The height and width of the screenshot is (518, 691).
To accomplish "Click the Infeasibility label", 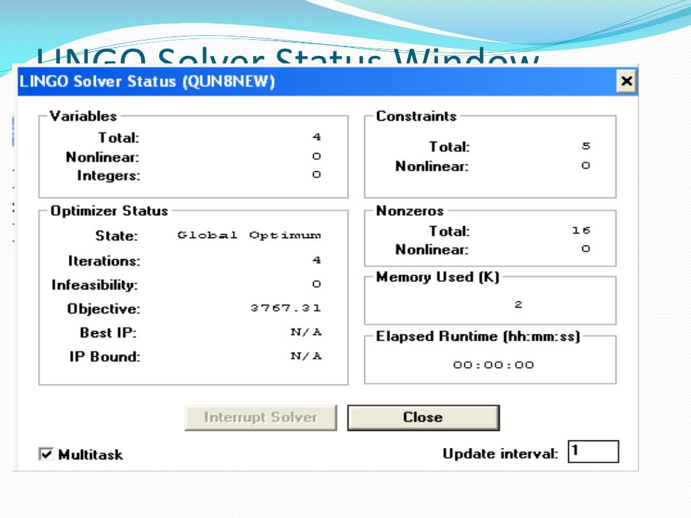I will [94, 285].
